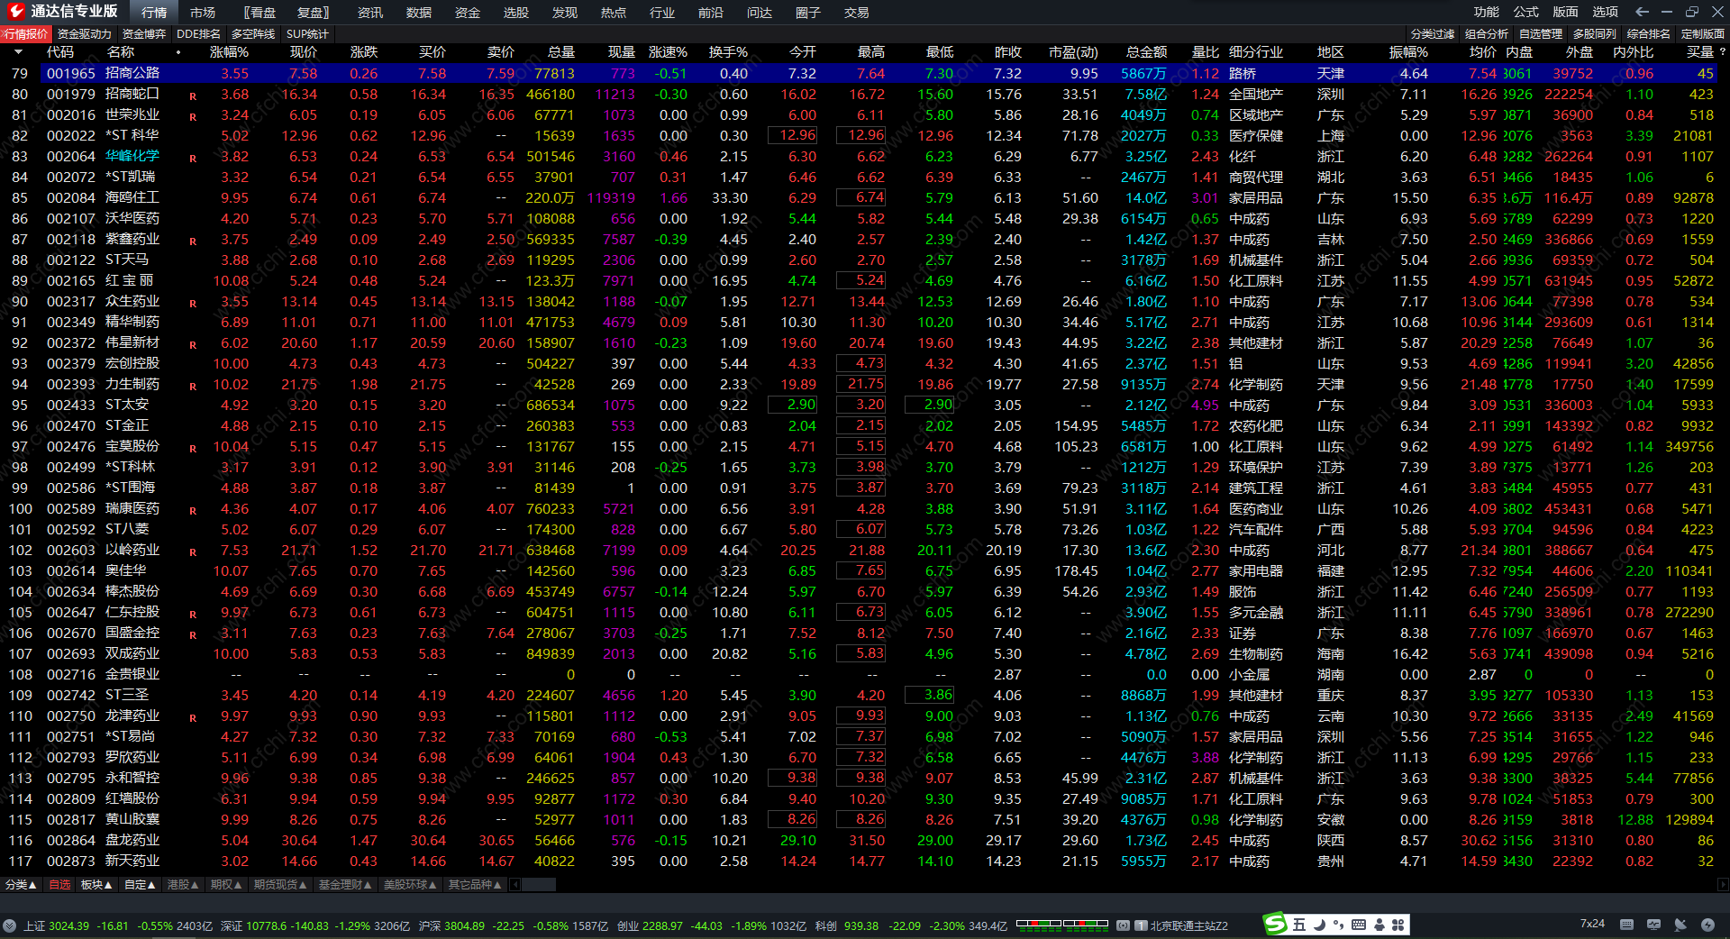
Task: Switch to the DDE排名 tab
Action: pyautogui.click(x=198, y=34)
